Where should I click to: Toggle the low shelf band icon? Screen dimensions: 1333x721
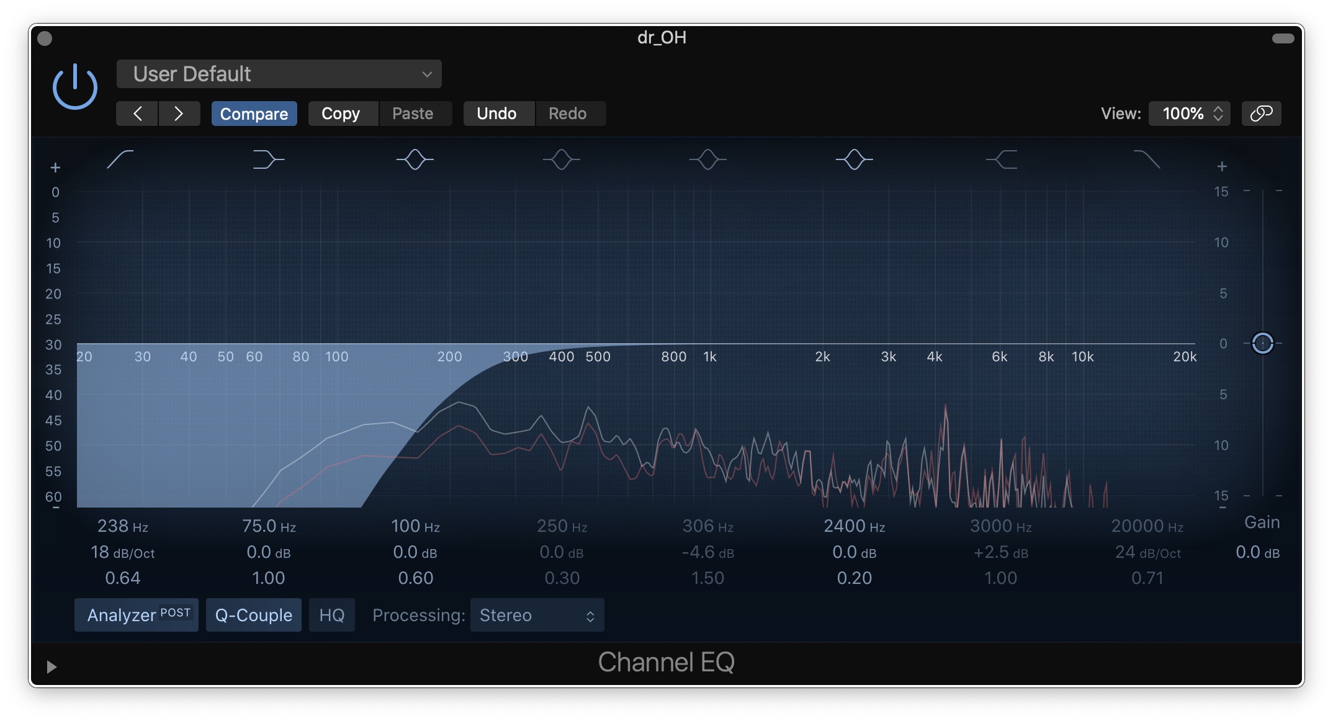(x=268, y=159)
